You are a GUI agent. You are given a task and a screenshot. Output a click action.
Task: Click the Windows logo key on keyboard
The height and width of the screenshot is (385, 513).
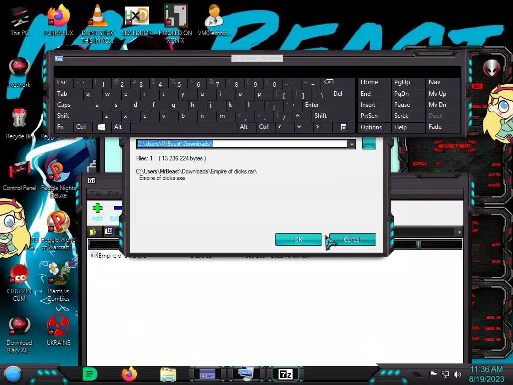(101, 127)
